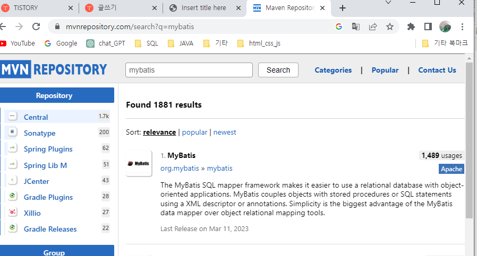Click the Central repository icon
The image size is (477, 256).
[x=12, y=116]
